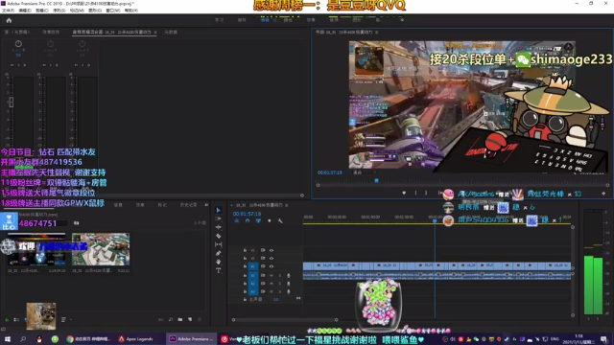Select the Razor tool in the tools panel
Image resolution: width=614 pixels, height=345 pixels.
(219, 236)
